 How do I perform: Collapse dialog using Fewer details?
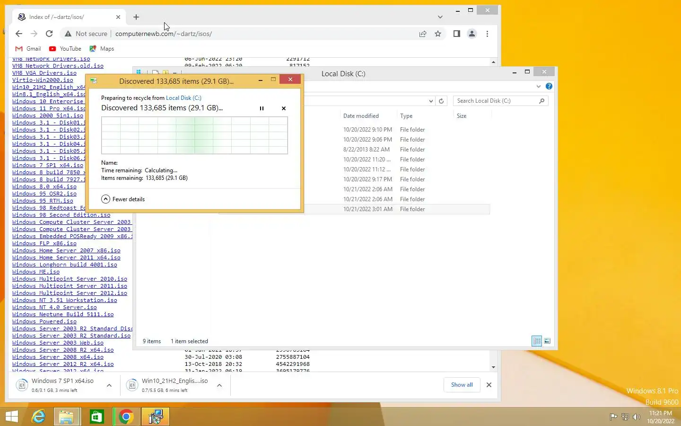click(x=123, y=199)
